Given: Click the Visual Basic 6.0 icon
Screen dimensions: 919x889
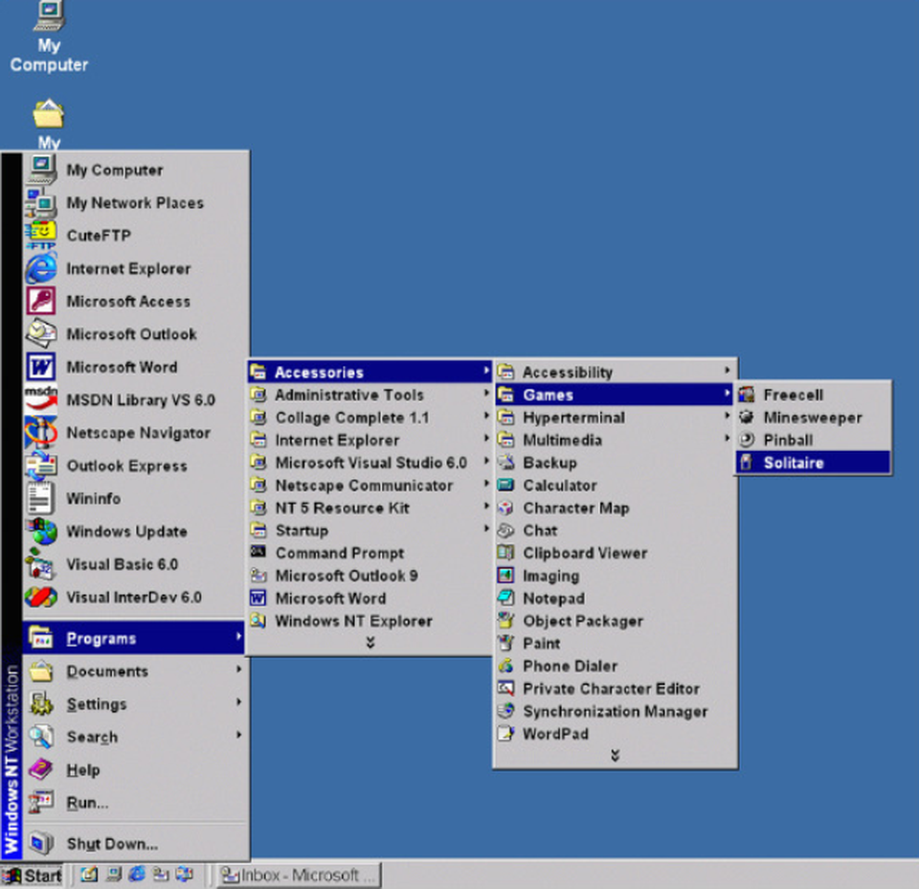Looking at the screenshot, I should click(40, 563).
